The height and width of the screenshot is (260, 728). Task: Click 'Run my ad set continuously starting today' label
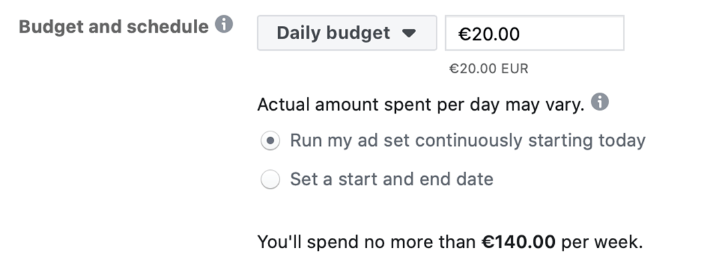coord(467,140)
